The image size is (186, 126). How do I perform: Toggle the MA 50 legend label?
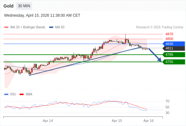click(60, 27)
